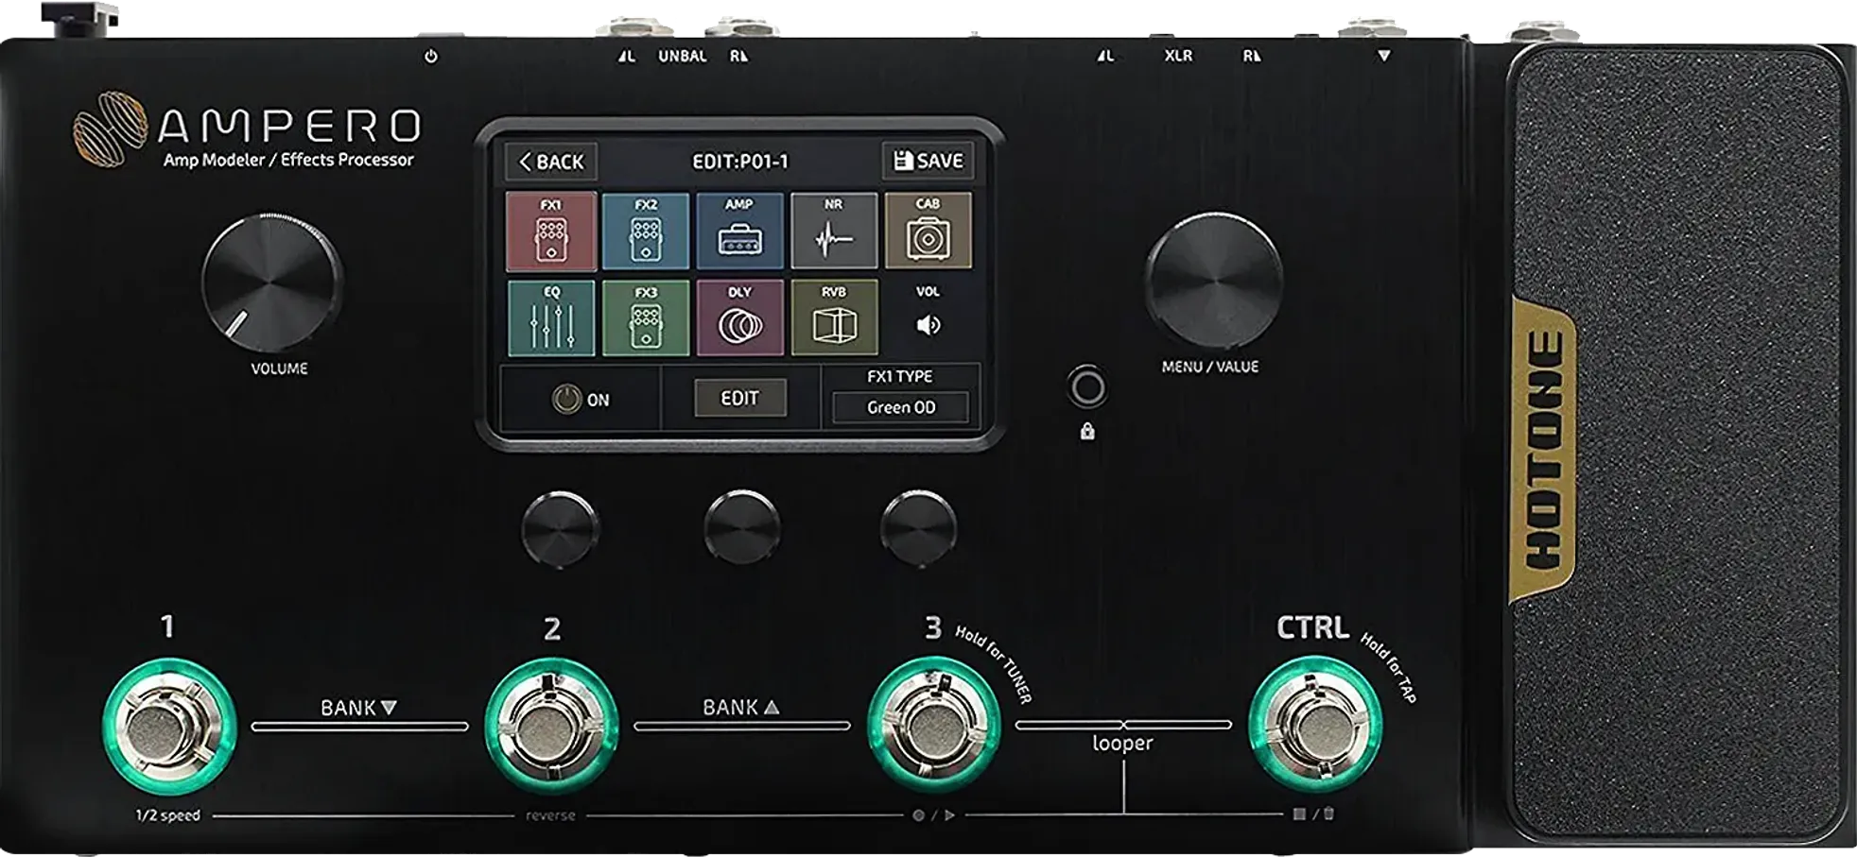Click the EDIT:P01-1 patch title
The height and width of the screenshot is (857, 1857).
739,162
